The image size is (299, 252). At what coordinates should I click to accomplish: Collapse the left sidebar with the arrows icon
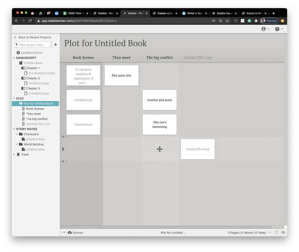point(64,232)
